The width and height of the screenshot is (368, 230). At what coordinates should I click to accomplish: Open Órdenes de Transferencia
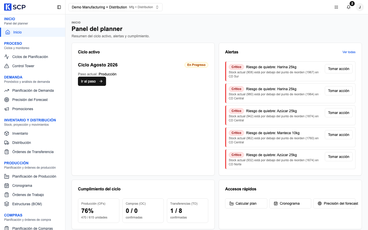(x=33, y=152)
